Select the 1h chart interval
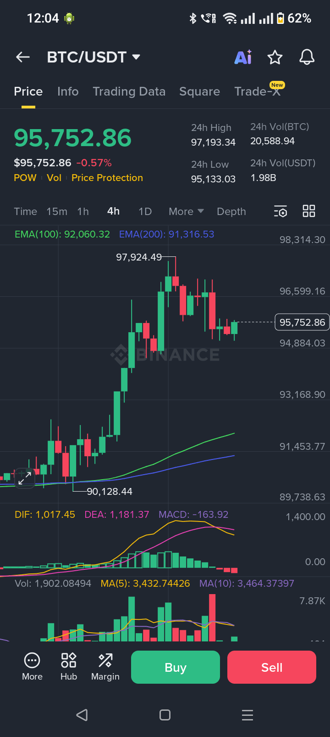 click(x=83, y=211)
